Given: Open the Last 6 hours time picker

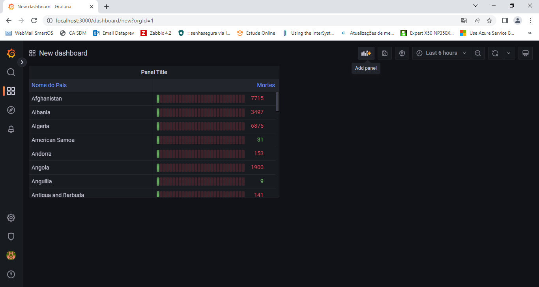Looking at the screenshot, I should [x=441, y=53].
